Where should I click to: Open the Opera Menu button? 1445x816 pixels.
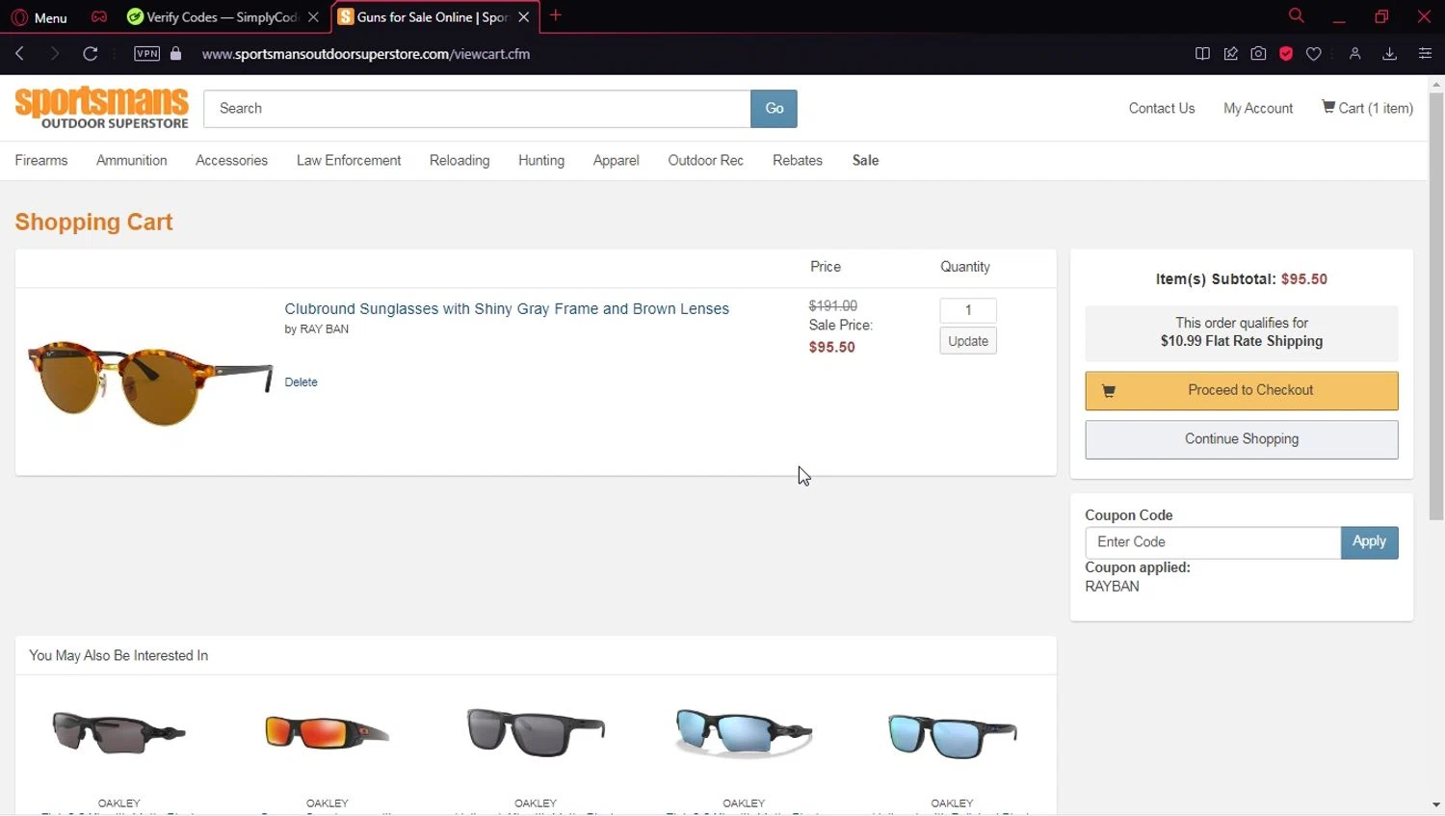point(39,17)
